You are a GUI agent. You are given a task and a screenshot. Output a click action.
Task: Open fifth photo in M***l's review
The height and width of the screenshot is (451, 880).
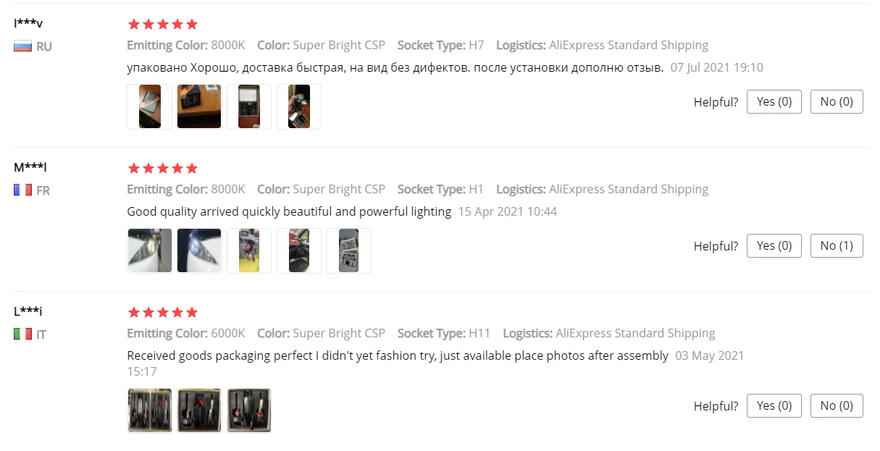tap(348, 250)
